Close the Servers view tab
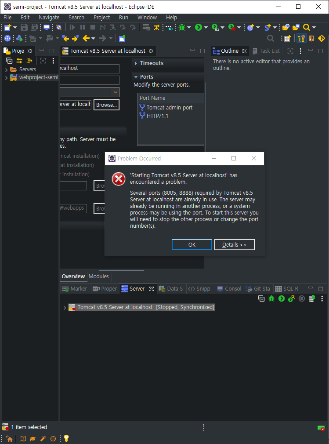 152,289
